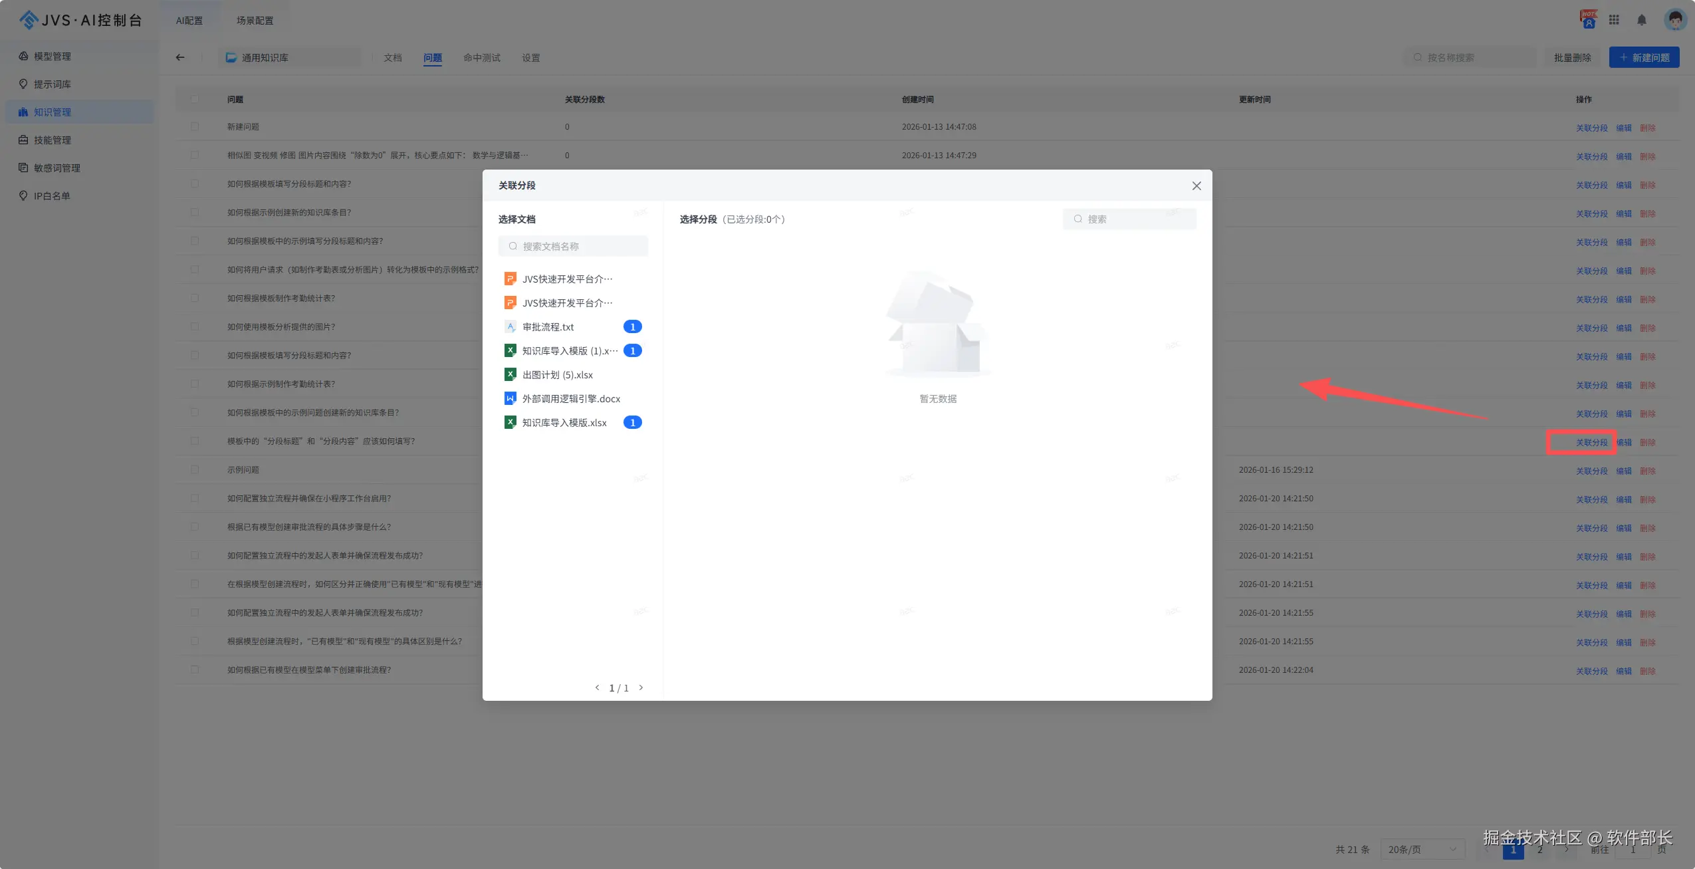Select 外部调用逻辑引擎.docx Word document
Viewport: 1695px width, 869px height.
(570, 399)
